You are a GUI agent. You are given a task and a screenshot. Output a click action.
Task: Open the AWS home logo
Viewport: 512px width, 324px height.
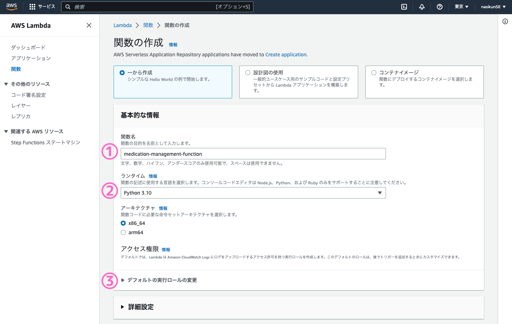(11, 7)
